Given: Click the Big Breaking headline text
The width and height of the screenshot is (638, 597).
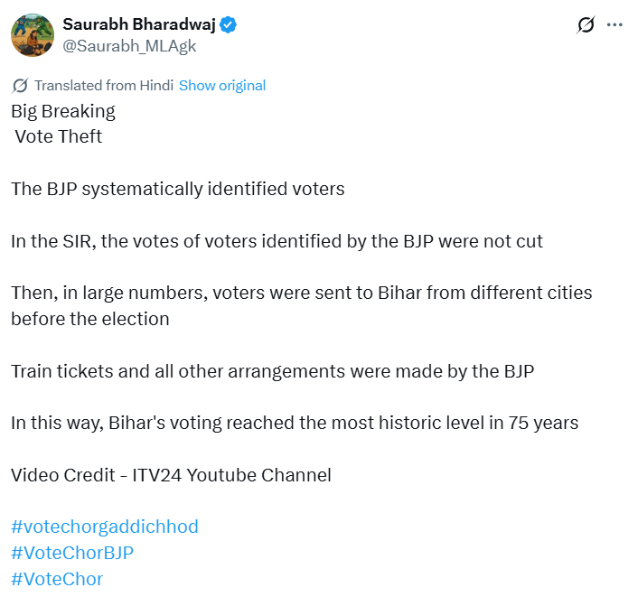Looking at the screenshot, I should pyautogui.click(x=63, y=111).
